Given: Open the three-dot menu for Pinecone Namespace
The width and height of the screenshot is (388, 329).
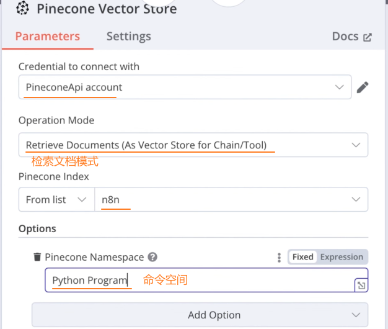Looking at the screenshot, I should 279,257.
